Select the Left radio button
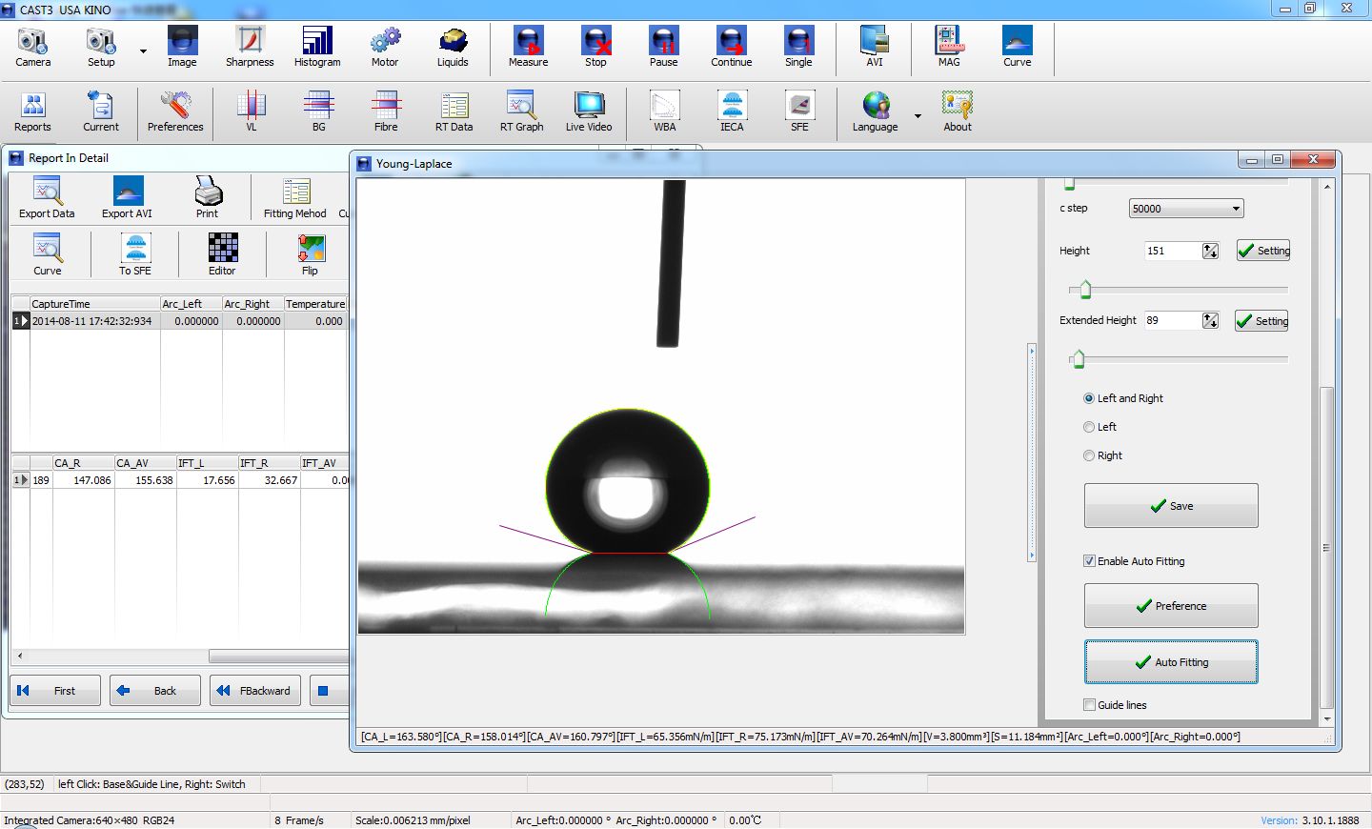The height and width of the screenshot is (829, 1372). point(1088,427)
